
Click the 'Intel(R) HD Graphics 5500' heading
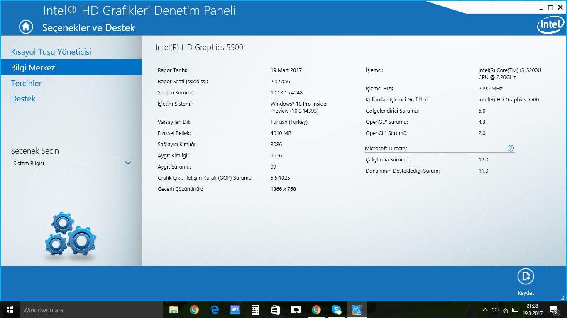[199, 47]
